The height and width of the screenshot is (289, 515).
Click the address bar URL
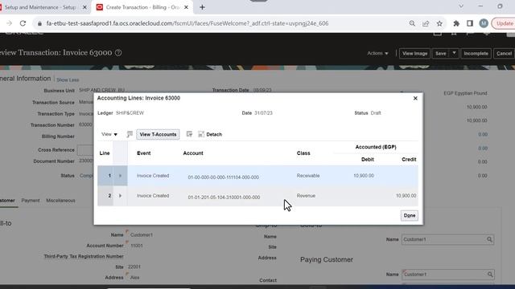tap(187, 23)
